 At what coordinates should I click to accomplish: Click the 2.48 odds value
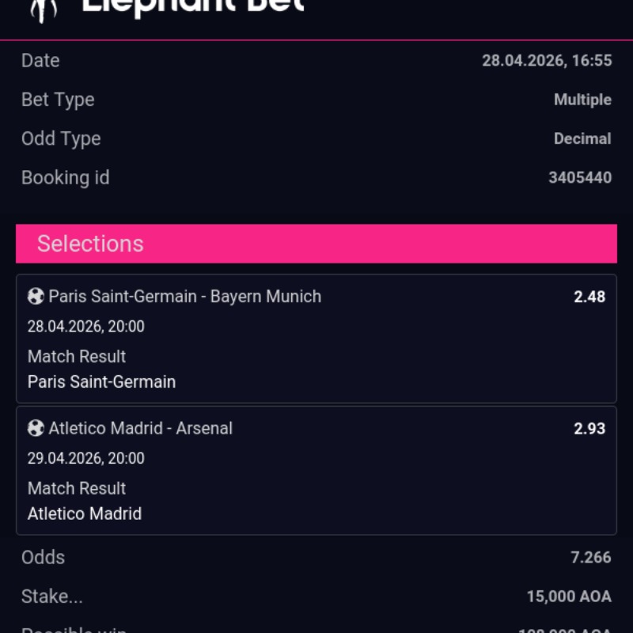(x=589, y=297)
